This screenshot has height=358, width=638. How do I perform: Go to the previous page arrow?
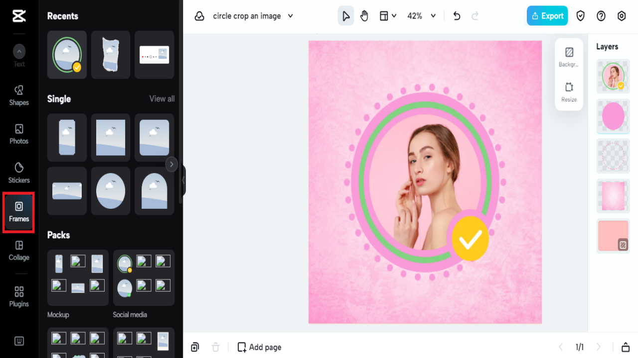561,347
